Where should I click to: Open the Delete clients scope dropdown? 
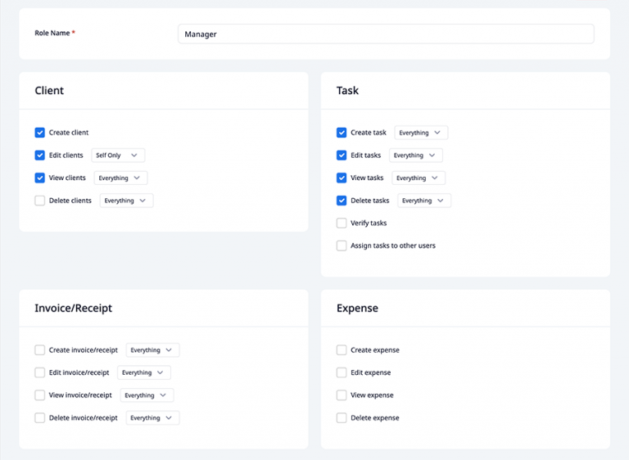[126, 201]
